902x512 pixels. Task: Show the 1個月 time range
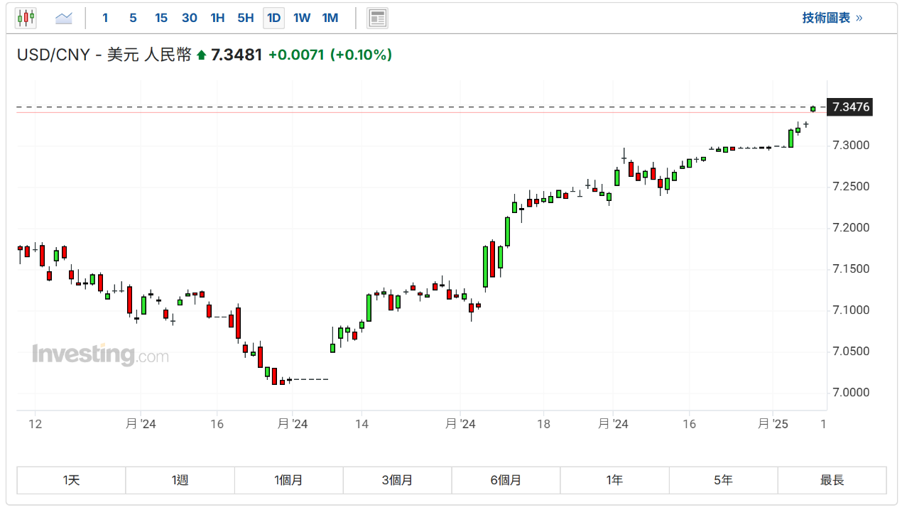click(x=288, y=480)
